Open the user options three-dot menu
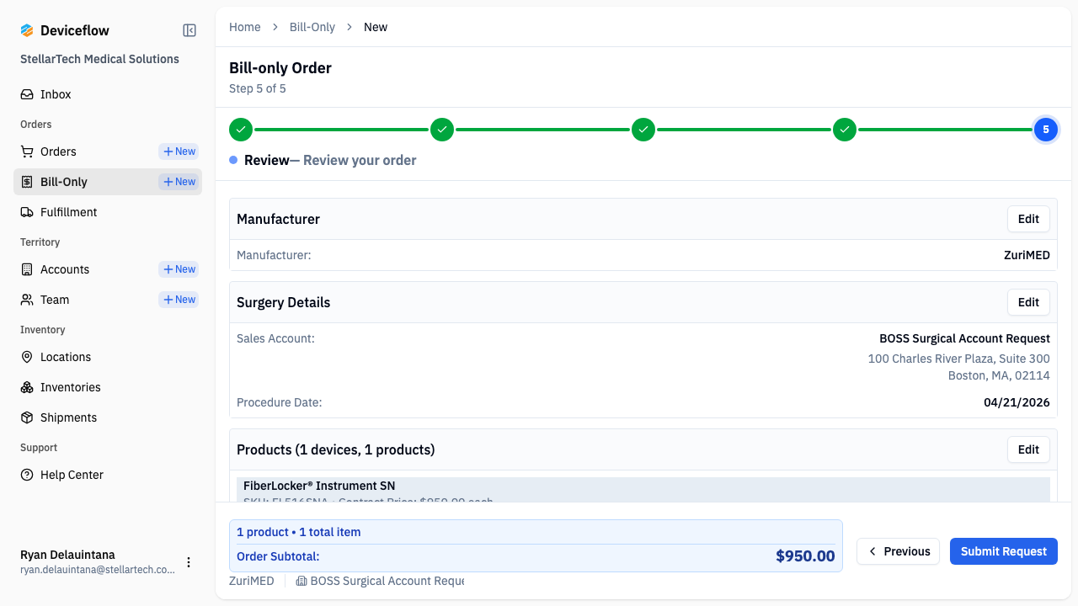The image size is (1078, 606). [x=189, y=562]
